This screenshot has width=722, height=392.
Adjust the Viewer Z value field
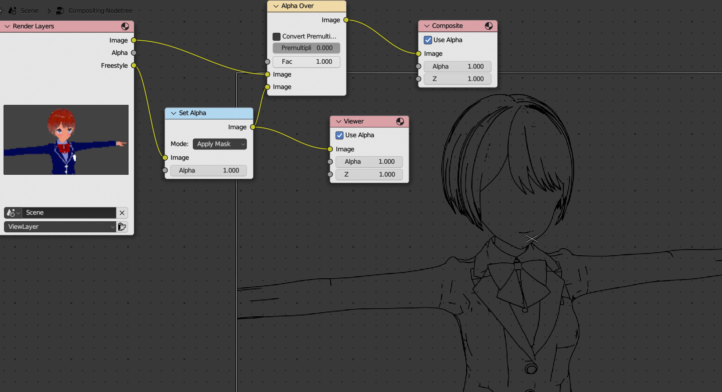pyautogui.click(x=369, y=174)
